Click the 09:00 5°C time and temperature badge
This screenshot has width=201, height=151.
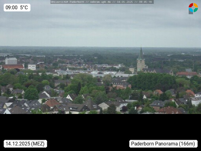[x=17, y=7]
